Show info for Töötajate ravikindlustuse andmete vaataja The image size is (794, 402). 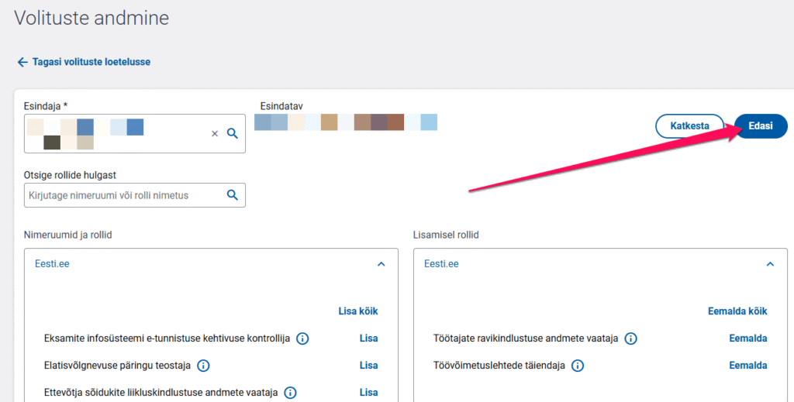631,338
